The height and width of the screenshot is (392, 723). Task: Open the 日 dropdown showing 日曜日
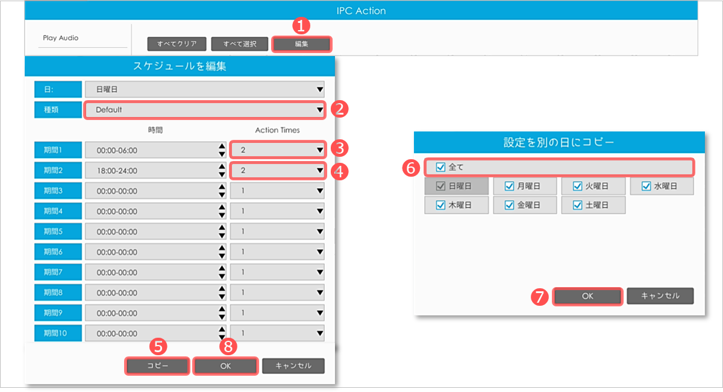point(204,89)
